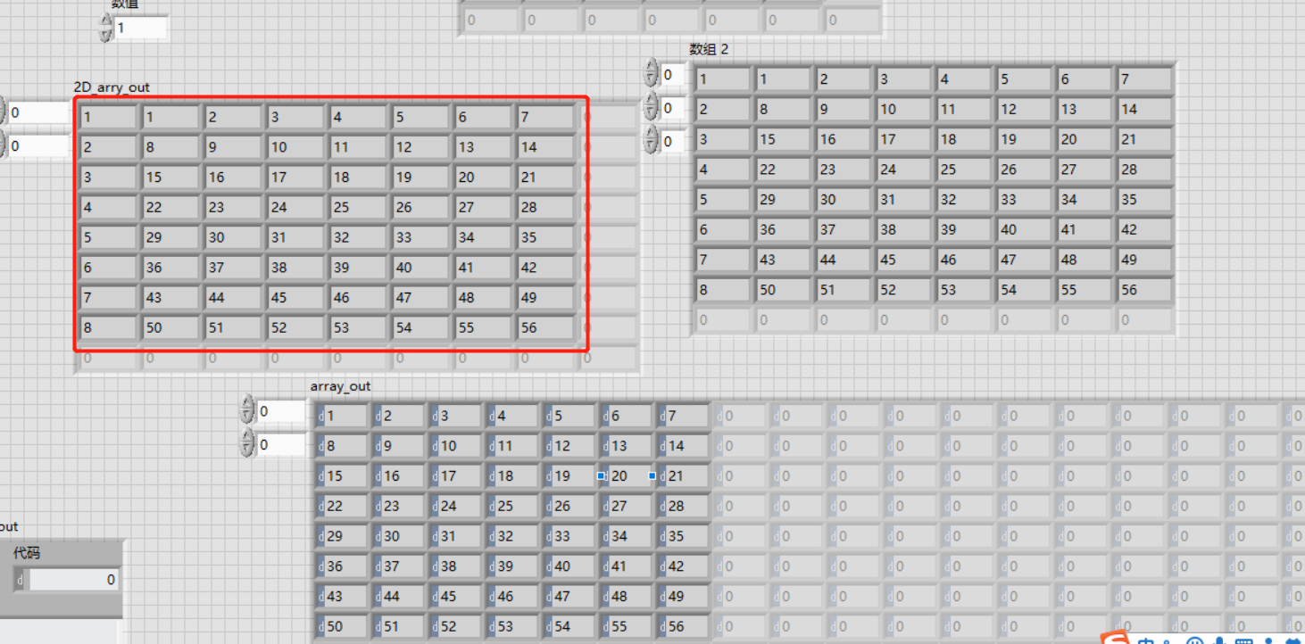This screenshot has width=1305, height=644.
Task: Select cell 46 in 数组 2
Action: click(964, 260)
